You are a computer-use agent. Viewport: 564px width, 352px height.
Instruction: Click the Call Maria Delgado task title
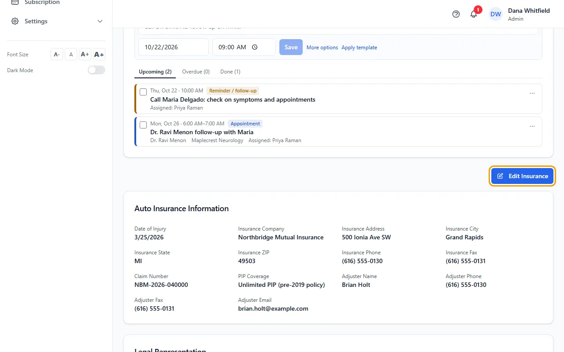tap(233, 99)
